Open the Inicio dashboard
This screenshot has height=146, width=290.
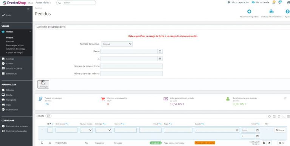[9, 15]
